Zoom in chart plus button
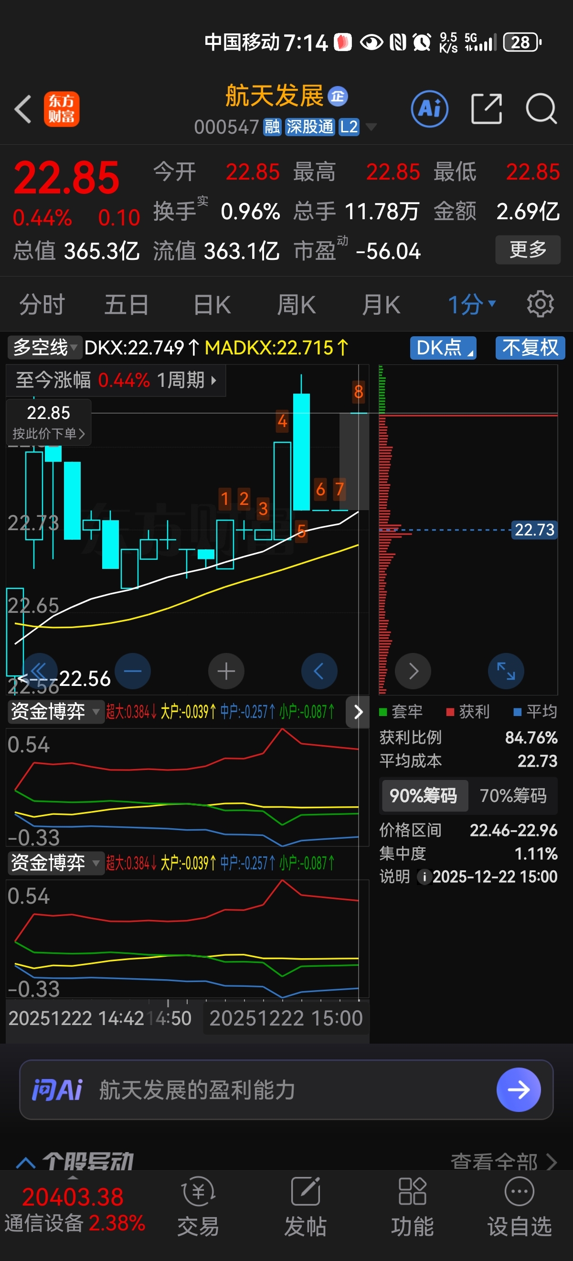 [x=226, y=671]
